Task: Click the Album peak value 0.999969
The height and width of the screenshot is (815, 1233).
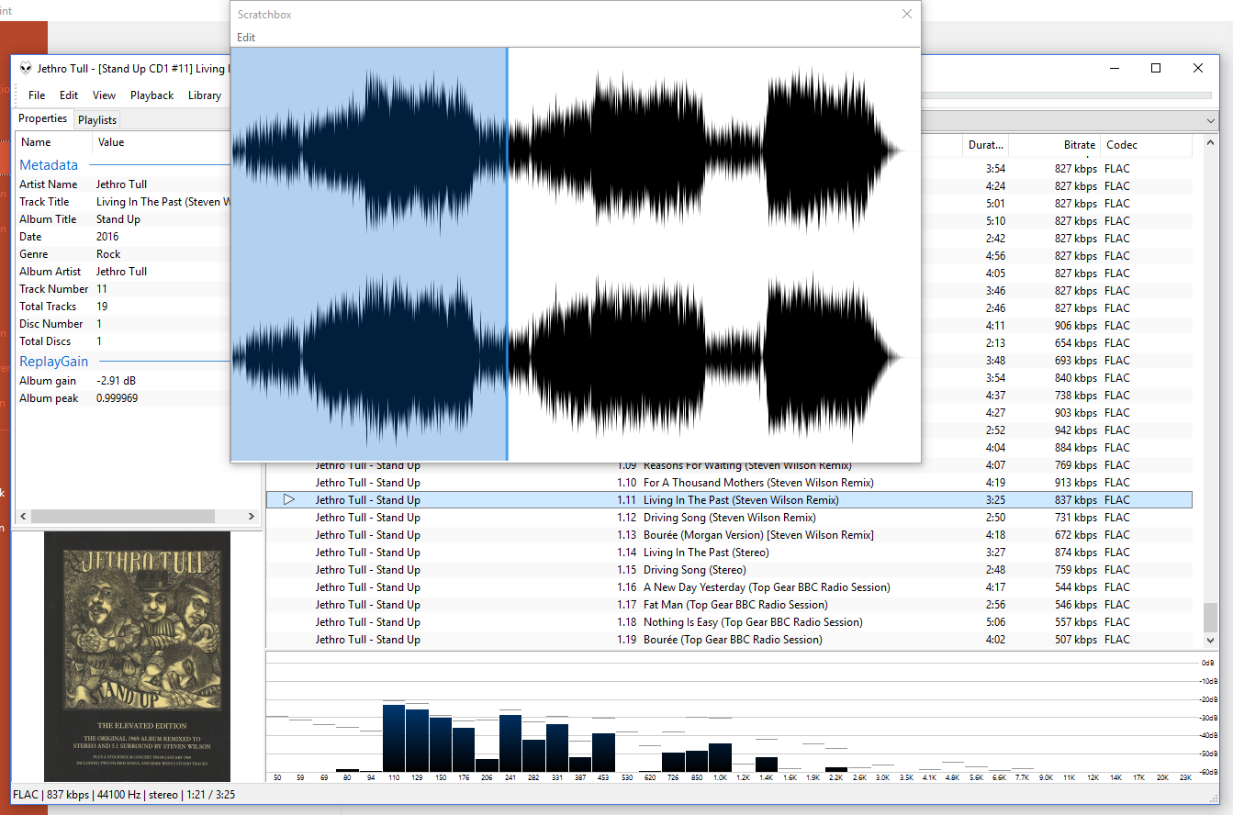Action: click(118, 398)
